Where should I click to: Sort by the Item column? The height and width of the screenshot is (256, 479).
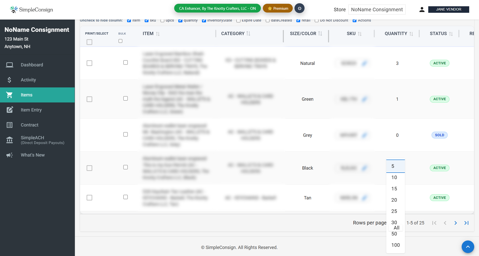coord(158,34)
